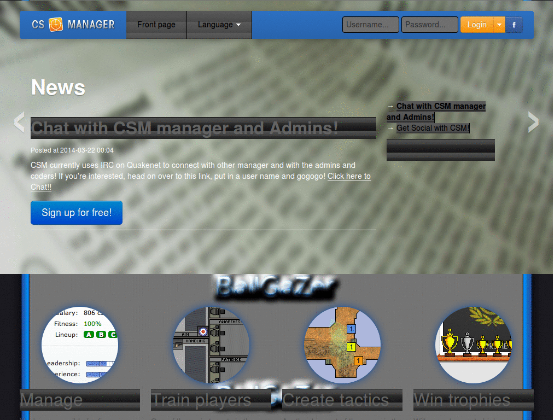The width and height of the screenshot is (560, 420).
Task: Open 'Click here to Chat!!' link
Action: [349, 176]
